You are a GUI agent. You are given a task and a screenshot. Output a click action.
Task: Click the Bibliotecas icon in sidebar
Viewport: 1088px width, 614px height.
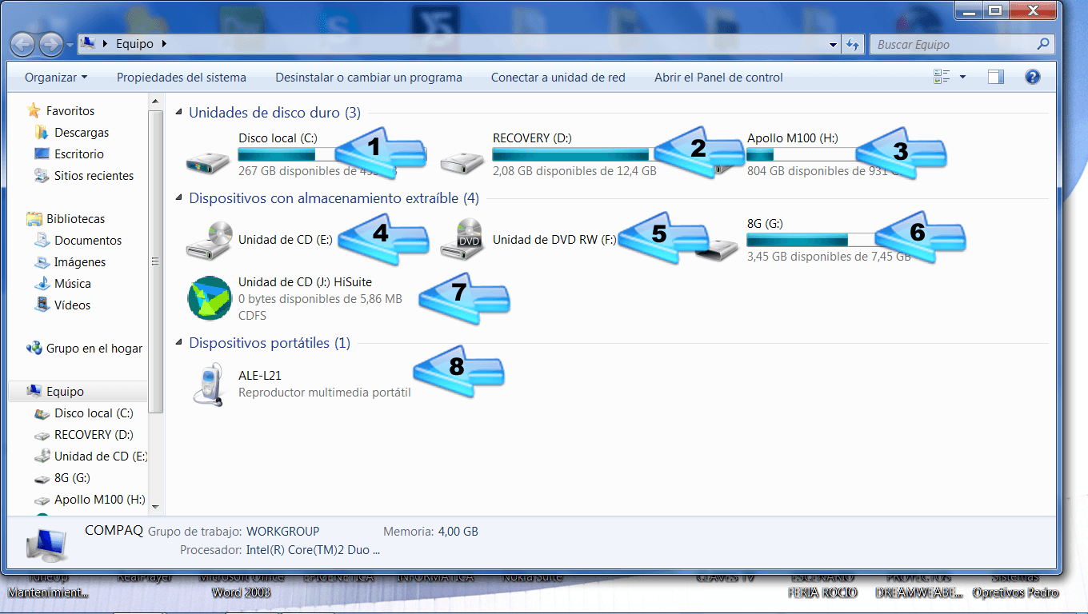(34, 218)
